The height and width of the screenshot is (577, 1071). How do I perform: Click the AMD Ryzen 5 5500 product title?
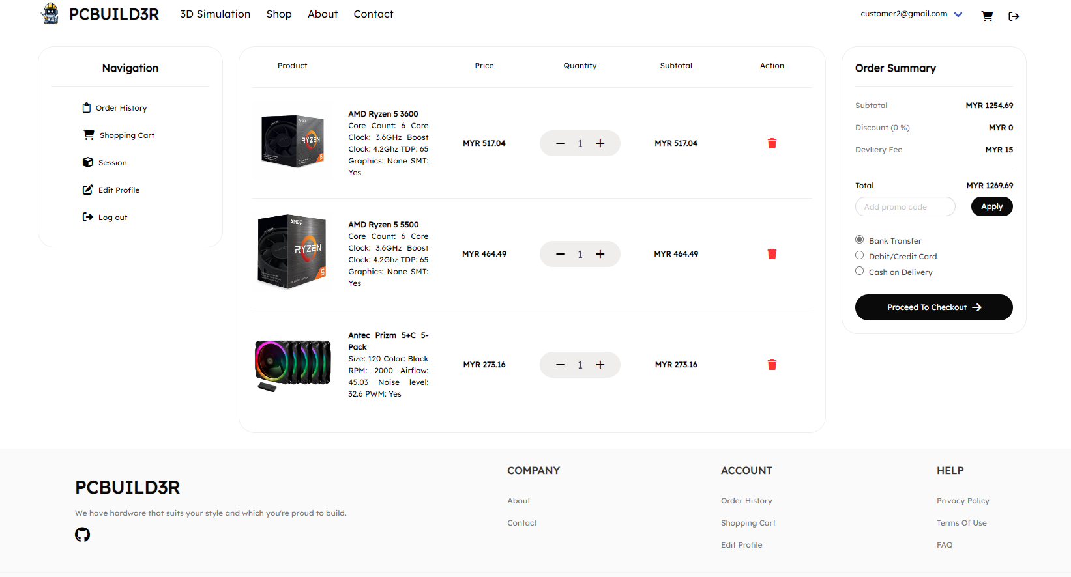[383, 225]
